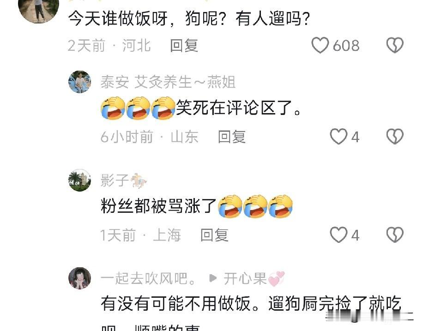Viewport: 423px width, 331px height.
Task: Open username 一起去吹风吧。
Action: coord(148,278)
